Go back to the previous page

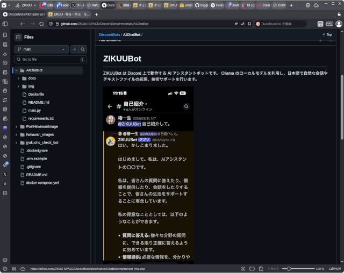[x=23, y=24]
